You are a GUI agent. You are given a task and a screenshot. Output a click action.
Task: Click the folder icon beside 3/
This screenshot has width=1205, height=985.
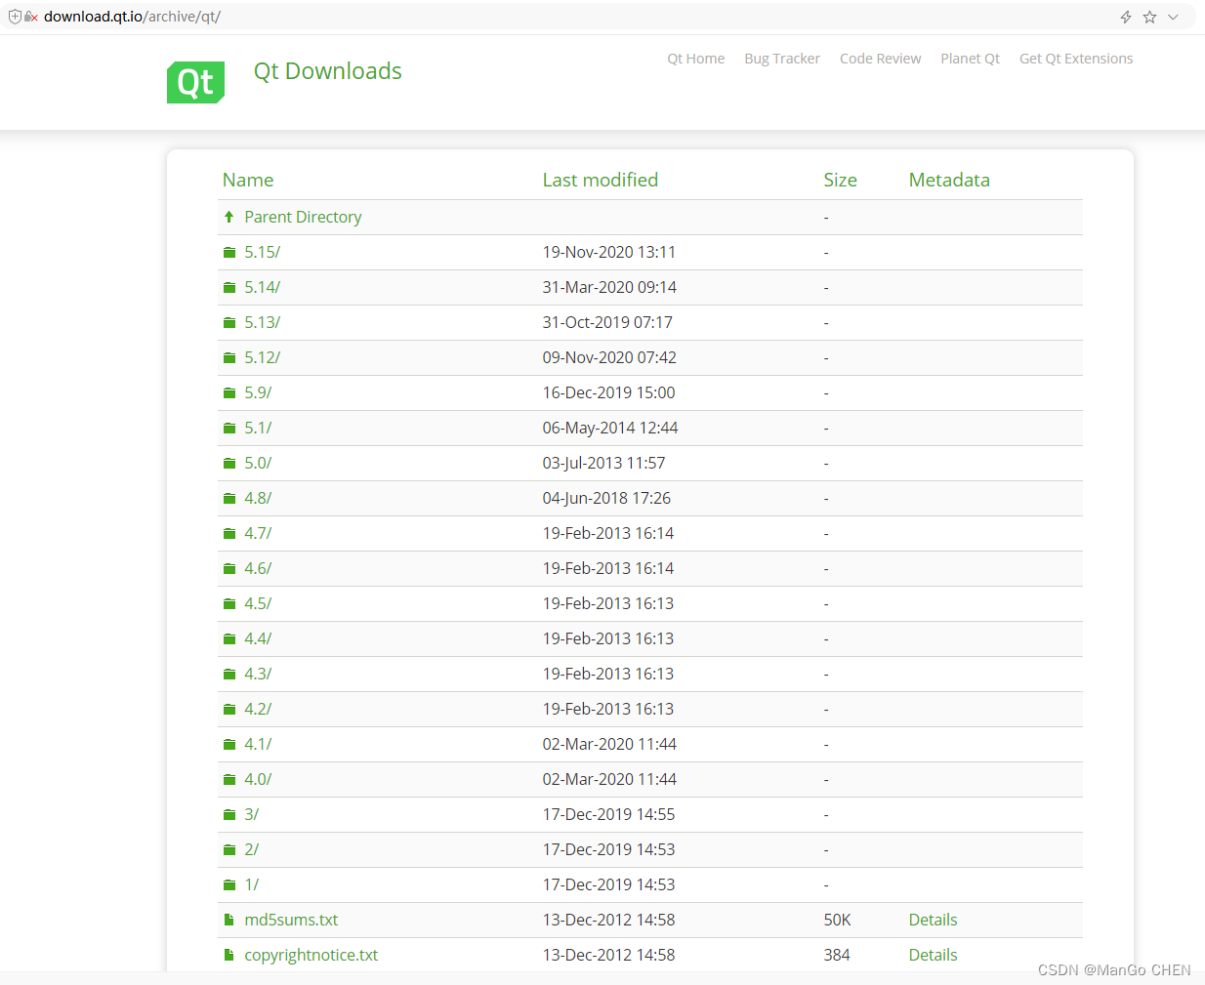[229, 814]
